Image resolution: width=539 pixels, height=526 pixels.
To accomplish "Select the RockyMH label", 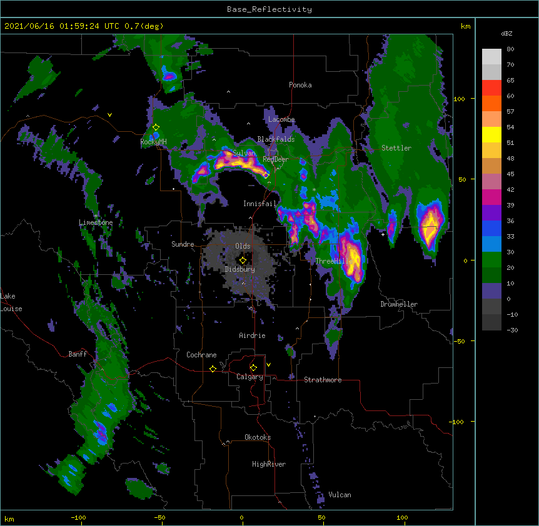I will (x=153, y=142).
